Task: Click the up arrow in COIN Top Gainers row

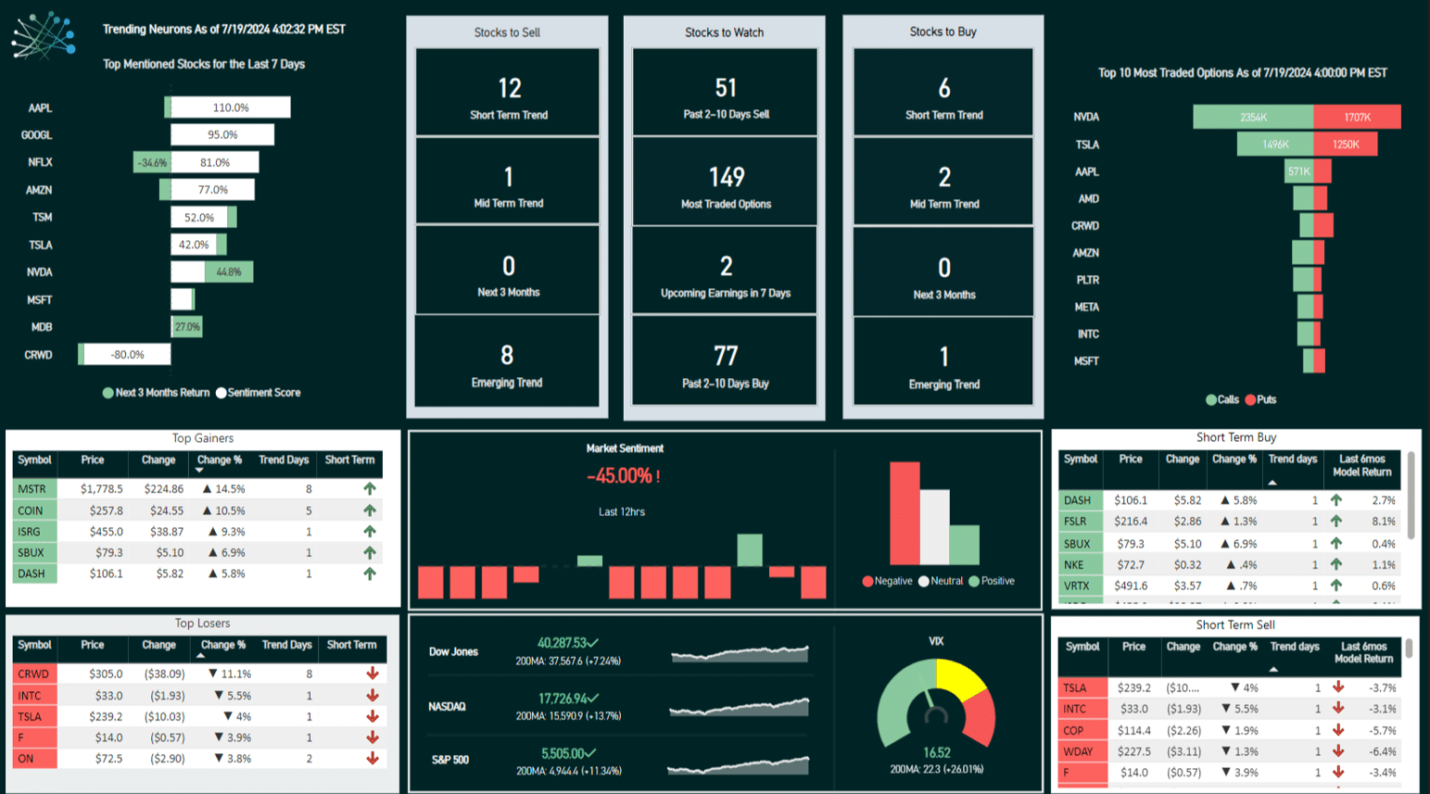Action: click(x=370, y=510)
